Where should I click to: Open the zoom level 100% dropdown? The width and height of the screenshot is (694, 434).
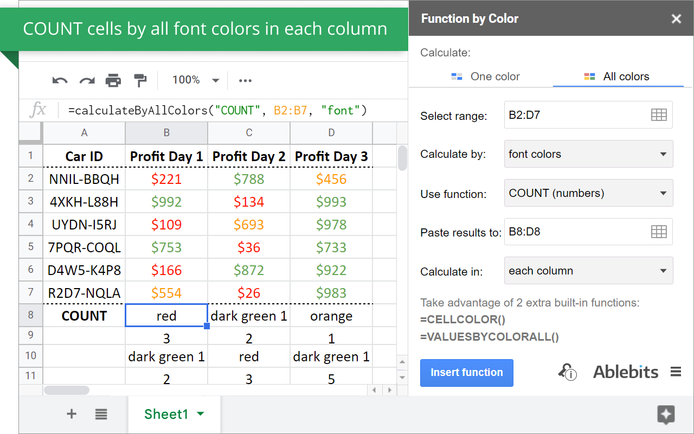coord(195,80)
